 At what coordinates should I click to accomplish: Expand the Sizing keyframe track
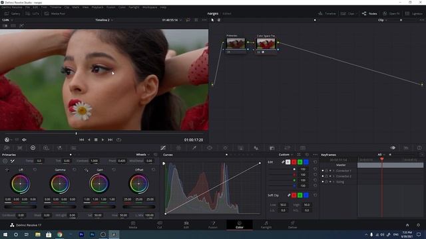[333, 182]
